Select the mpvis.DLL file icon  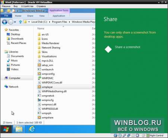click(x=39, y=61)
